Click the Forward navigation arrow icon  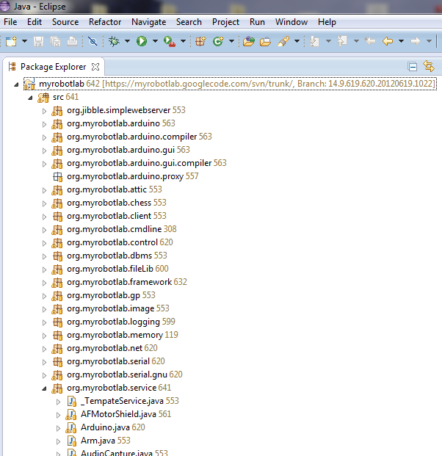click(x=416, y=41)
